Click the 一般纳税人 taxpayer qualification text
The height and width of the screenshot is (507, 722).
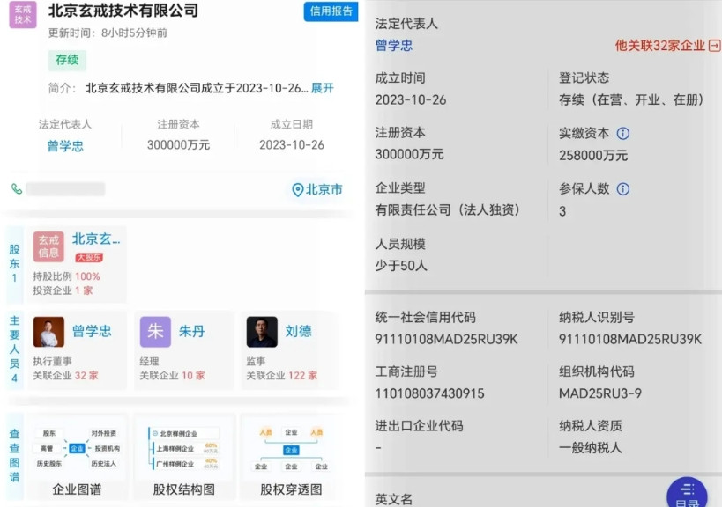pos(591,448)
